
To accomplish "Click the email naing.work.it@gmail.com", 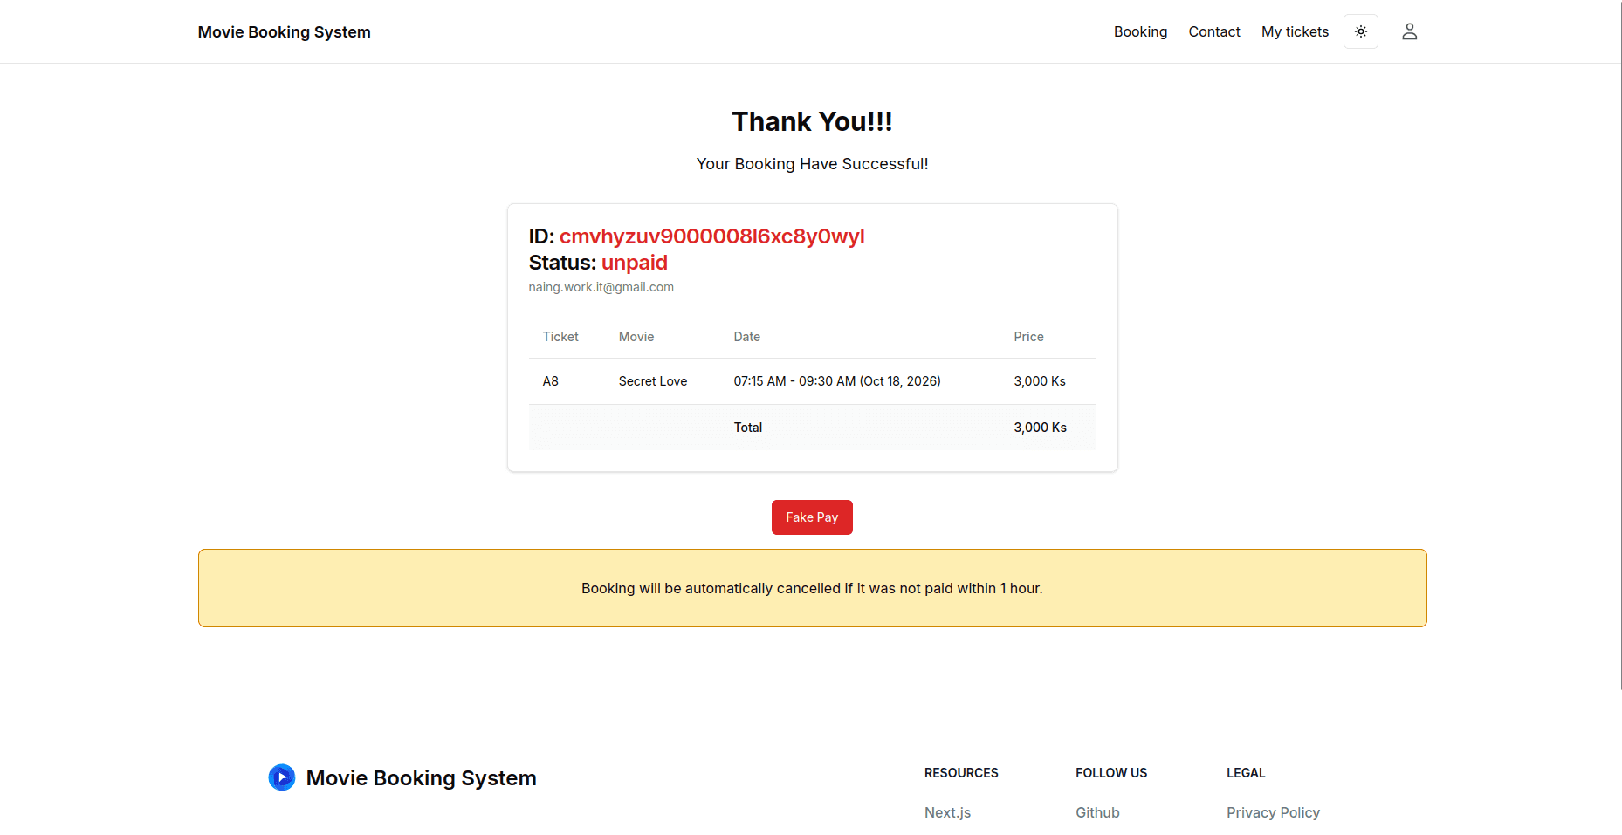I will 601,287.
